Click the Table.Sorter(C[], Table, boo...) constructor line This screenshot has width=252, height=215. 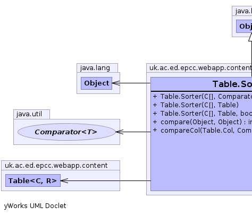pos(202,114)
